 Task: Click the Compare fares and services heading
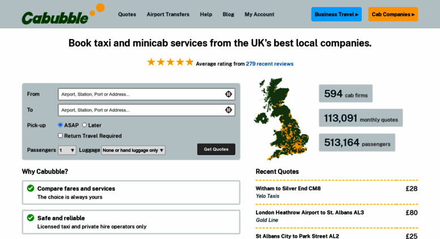[x=76, y=189]
